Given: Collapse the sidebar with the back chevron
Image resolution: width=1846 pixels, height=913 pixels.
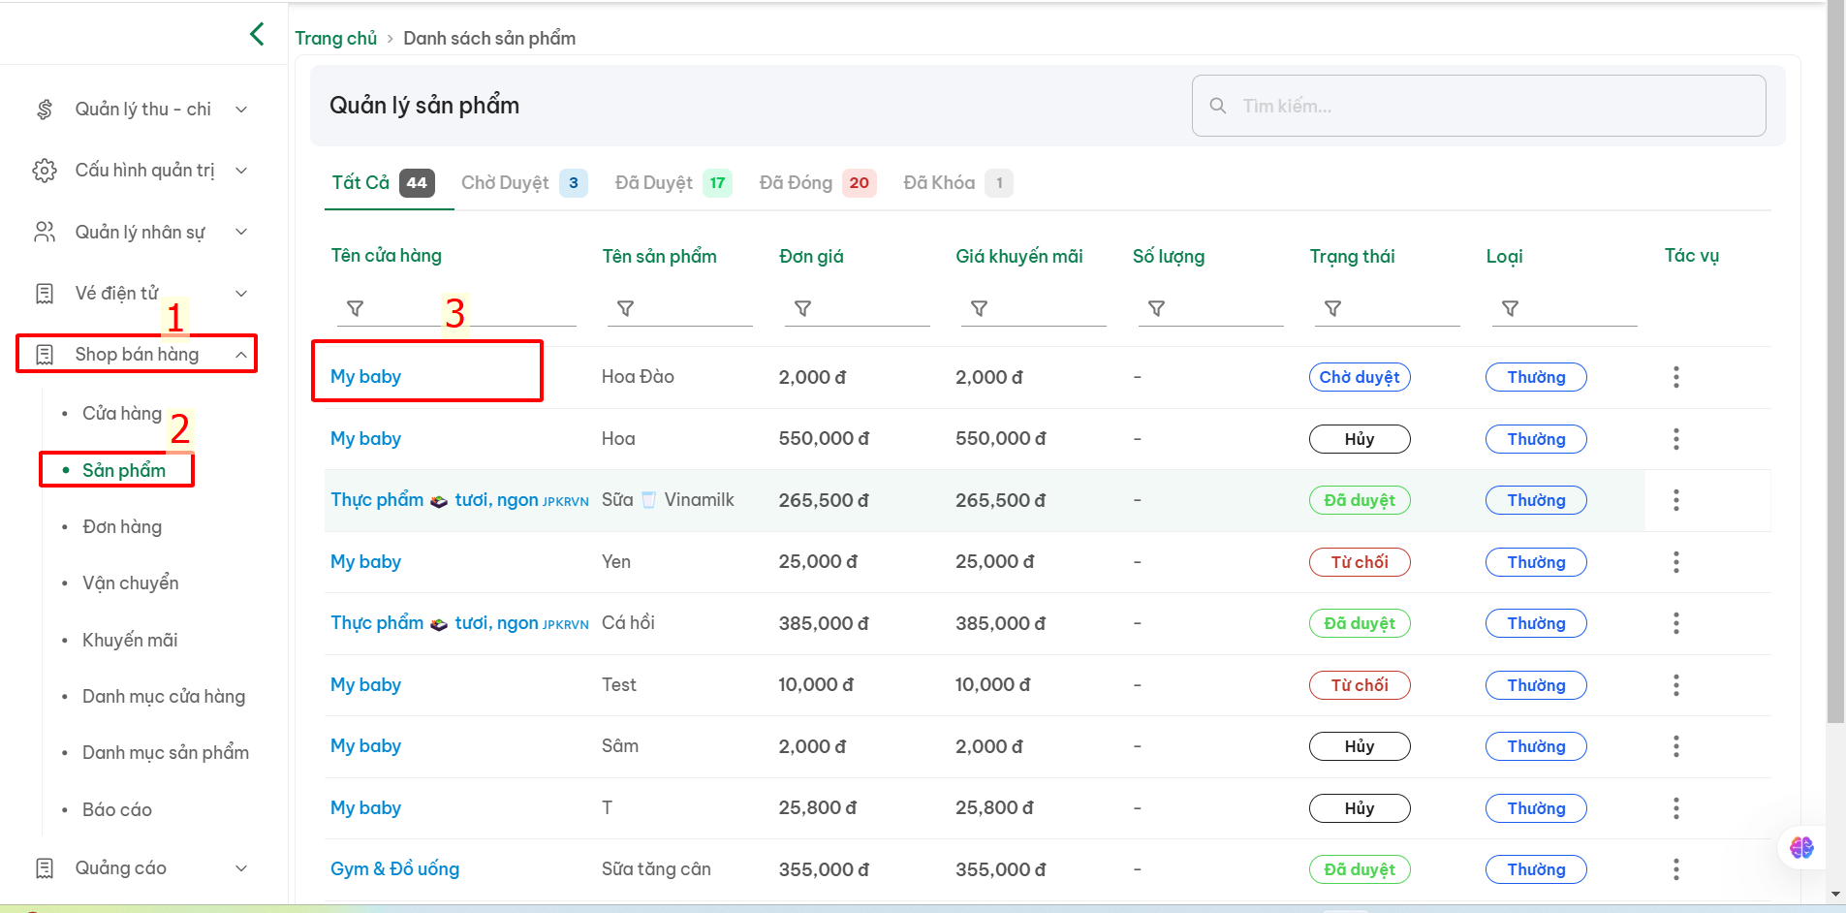Looking at the screenshot, I should 257,35.
